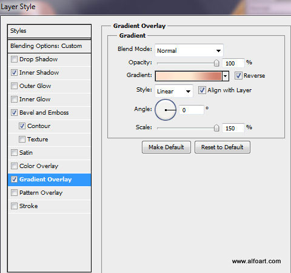
Task: Click the gradient preview swatch
Action: [189, 76]
